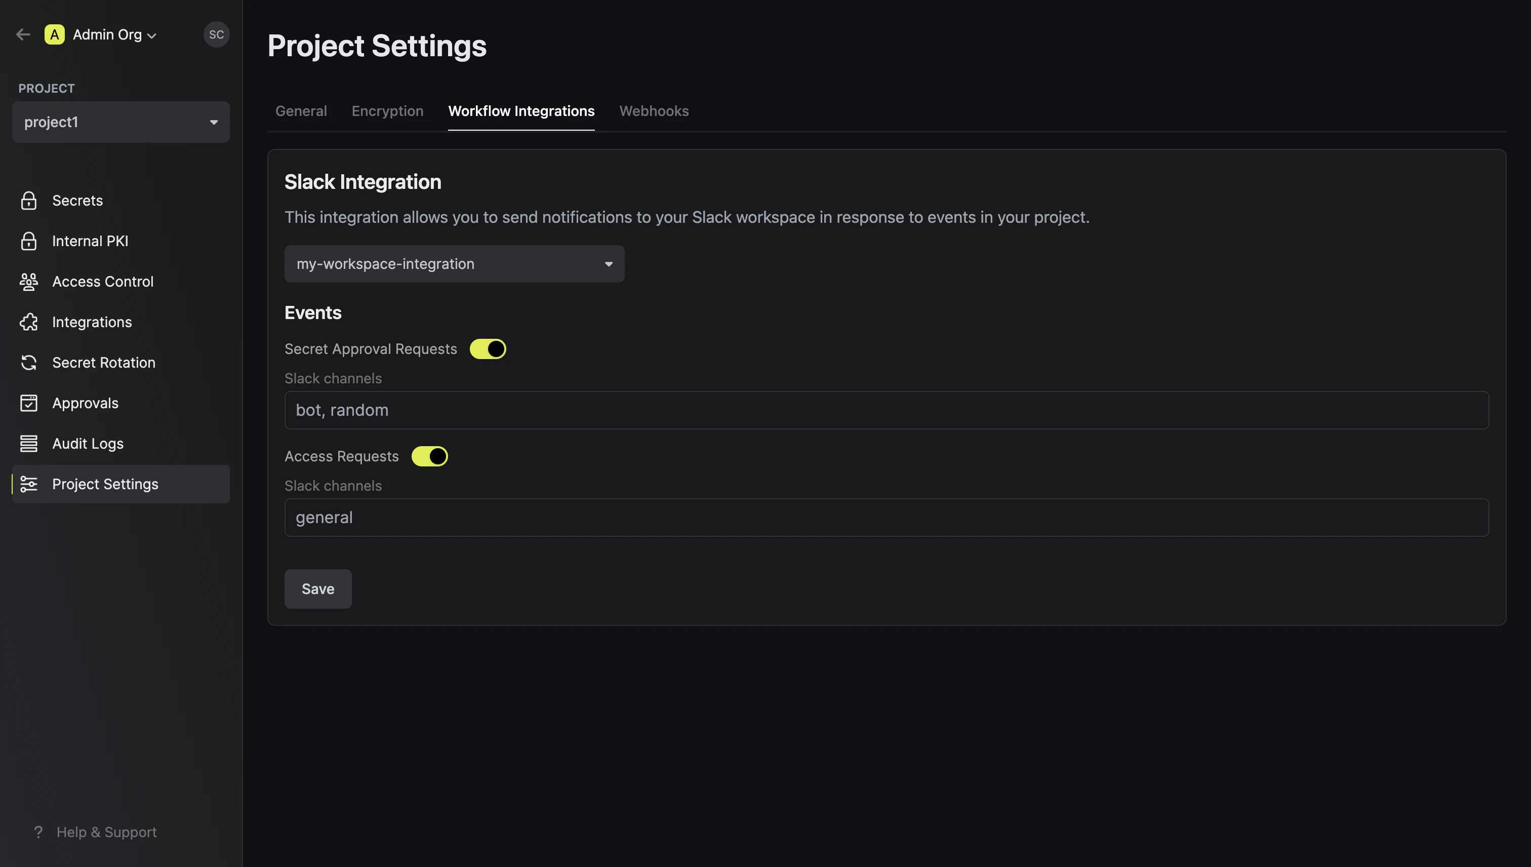Select the Workflow Integrations tab
This screenshot has height=867, width=1531.
[521, 111]
